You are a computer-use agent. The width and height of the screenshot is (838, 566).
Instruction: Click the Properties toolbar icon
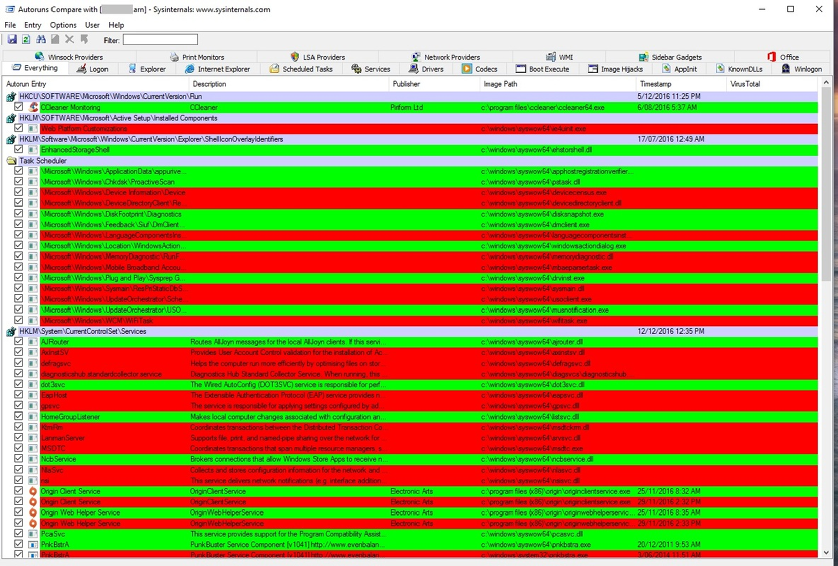55,39
